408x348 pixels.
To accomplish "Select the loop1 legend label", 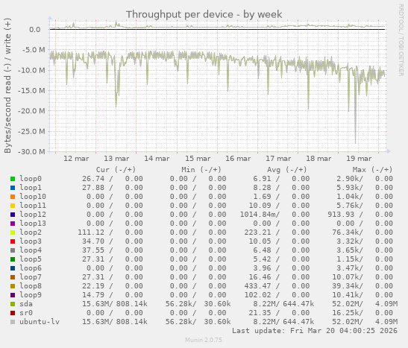I will pos(31,188).
